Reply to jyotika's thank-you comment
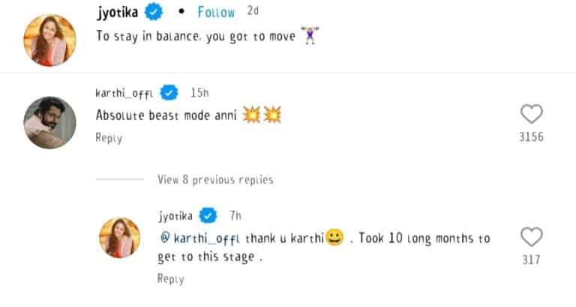The width and height of the screenshot is (576, 307). (170, 279)
